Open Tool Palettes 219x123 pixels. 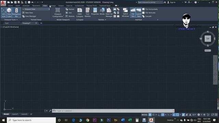click(x=88, y=13)
